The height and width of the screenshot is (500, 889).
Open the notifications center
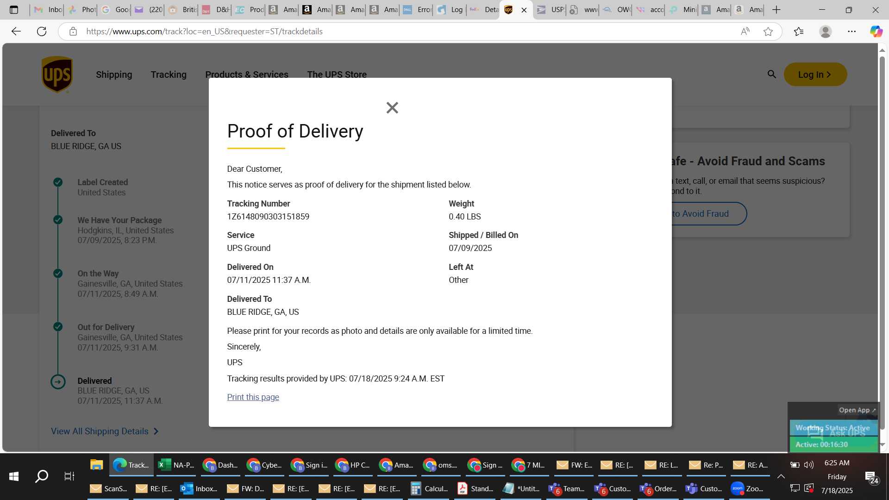coord(871,477)
